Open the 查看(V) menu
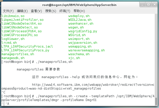 pos(36,11)
